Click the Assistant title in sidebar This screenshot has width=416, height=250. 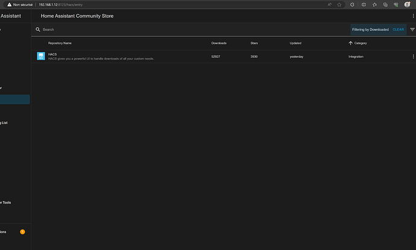[x=11, y=16]
